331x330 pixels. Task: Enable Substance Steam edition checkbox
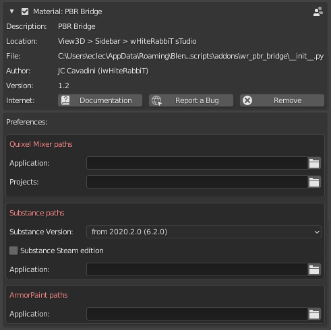(13, 251)
